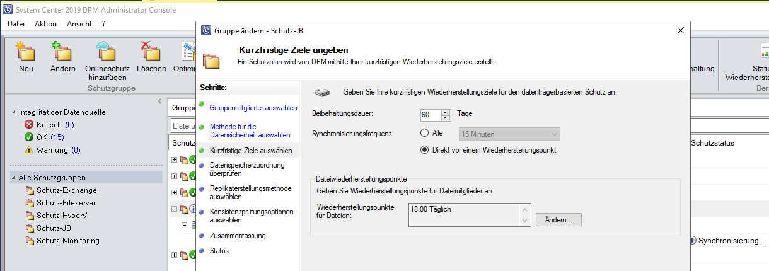Click the Synchronisierung... status text
The image size is (769, 271).
(731, 241)
